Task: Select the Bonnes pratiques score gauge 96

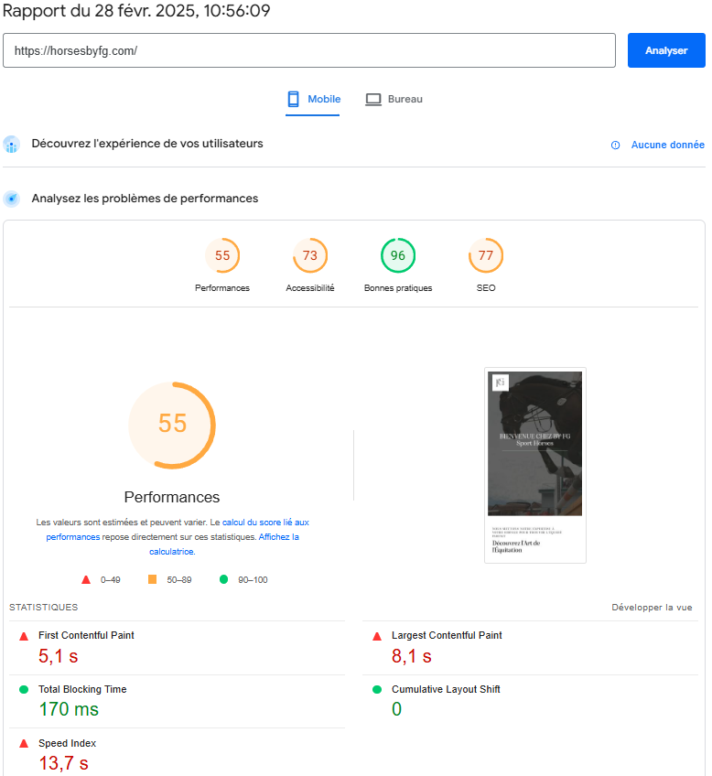Action: point(398,256)
